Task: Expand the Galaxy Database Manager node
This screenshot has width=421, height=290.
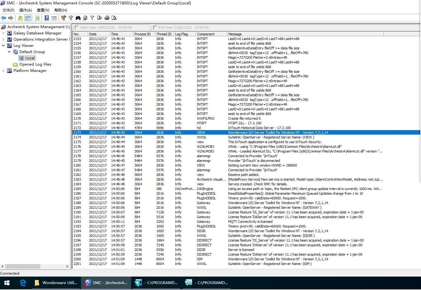Action: tap(3, 33)
